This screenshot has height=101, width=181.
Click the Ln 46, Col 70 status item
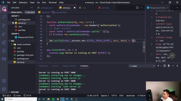click(x=93, y=95)
